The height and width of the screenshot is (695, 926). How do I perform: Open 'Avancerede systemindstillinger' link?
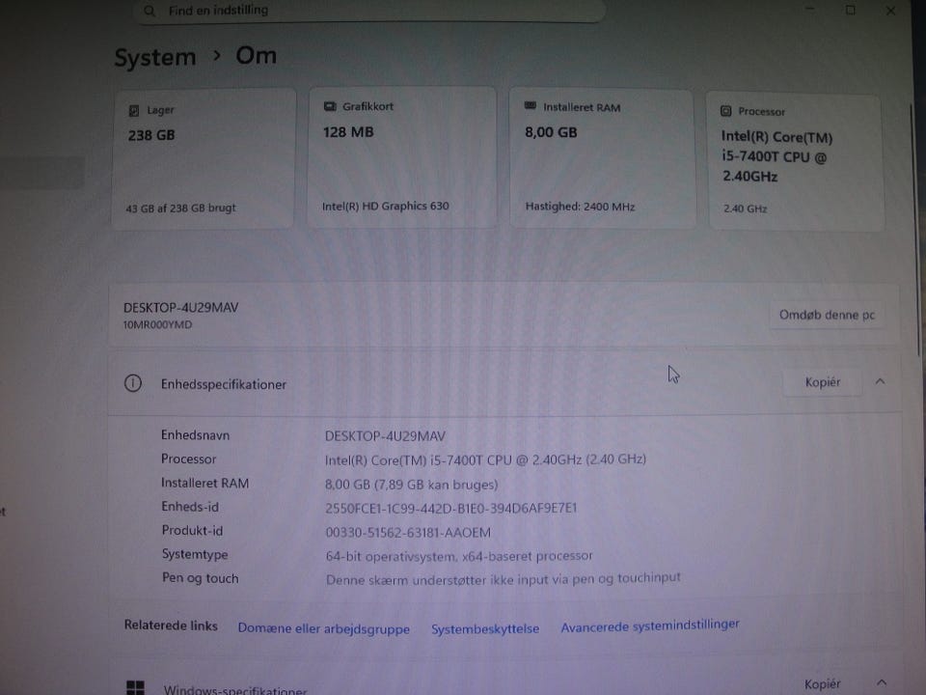pyautogui.click(x=649, y=625)
